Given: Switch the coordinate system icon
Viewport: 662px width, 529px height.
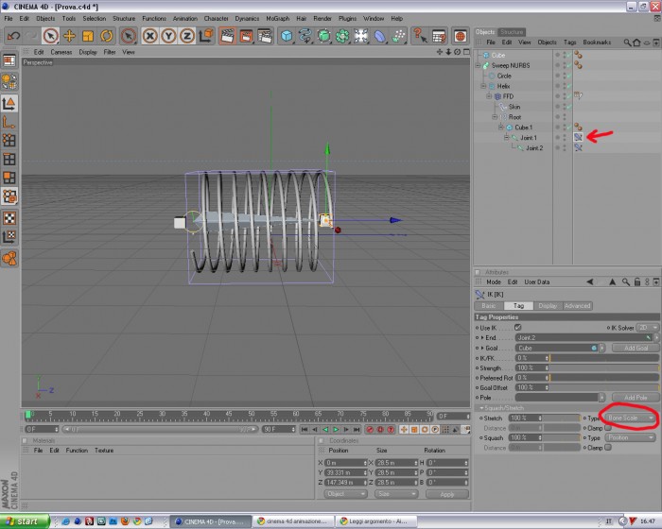Looking at the screenshot, I should tap(206, 36).
